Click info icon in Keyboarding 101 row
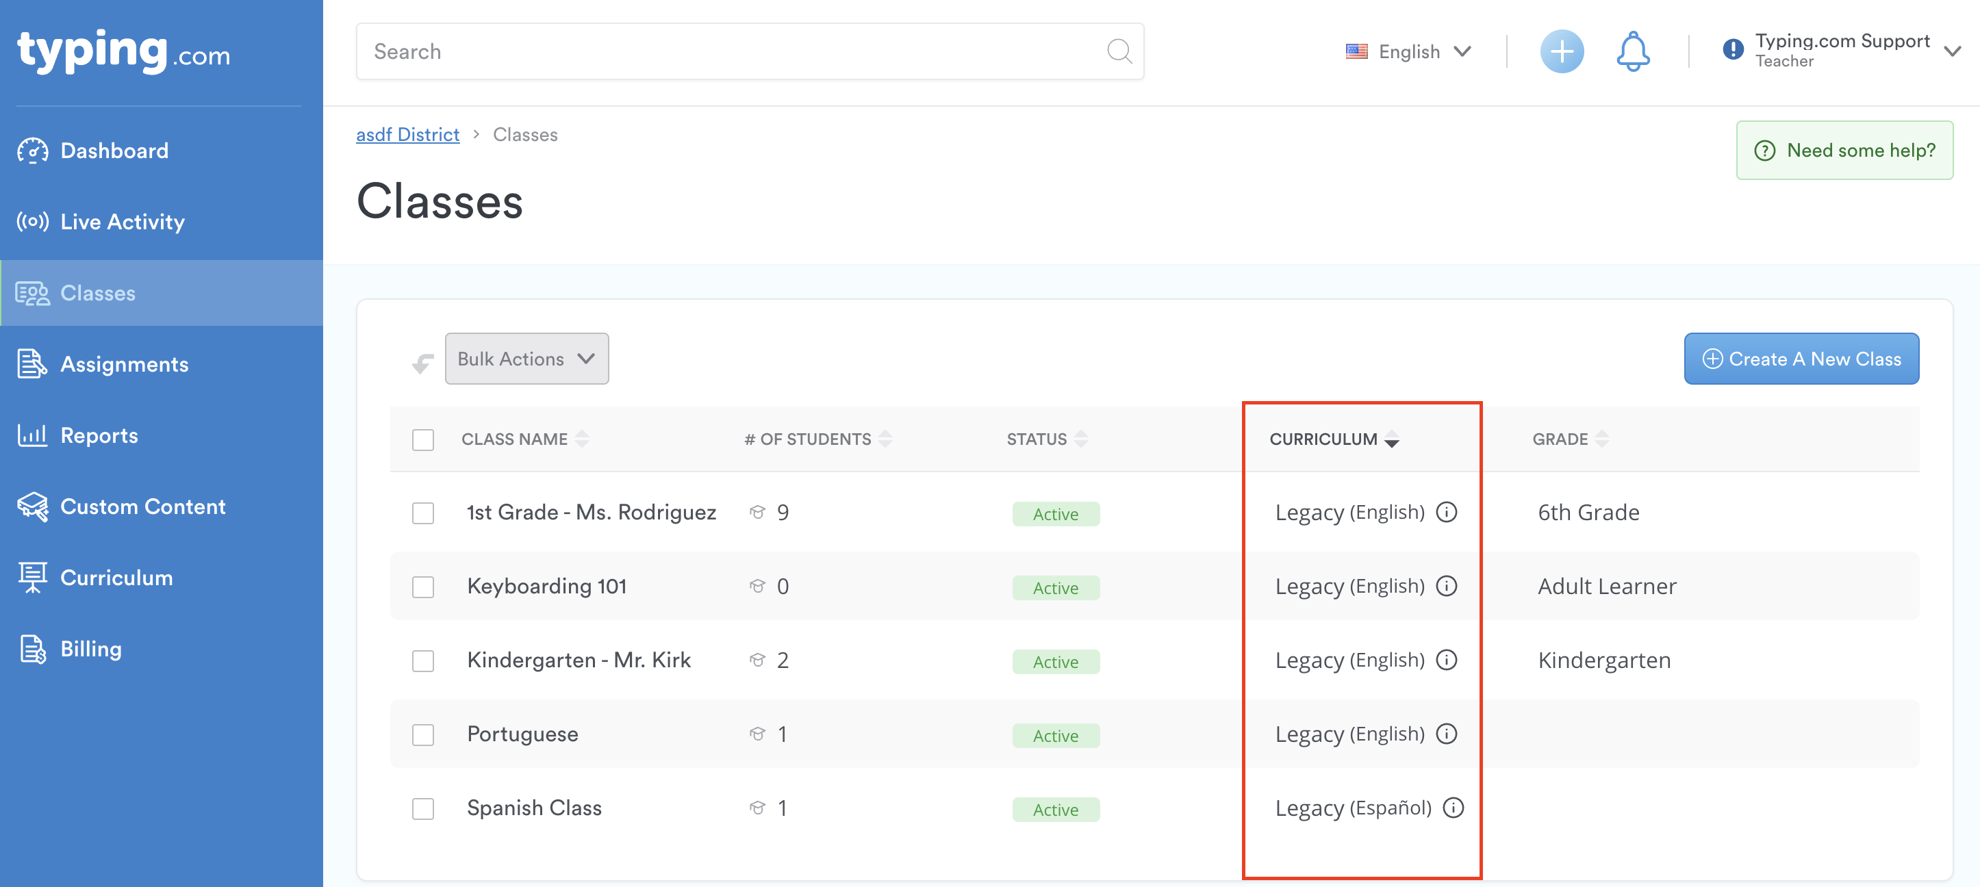The height and width of the screenshot is (887, 1980). pos(1447,587)
